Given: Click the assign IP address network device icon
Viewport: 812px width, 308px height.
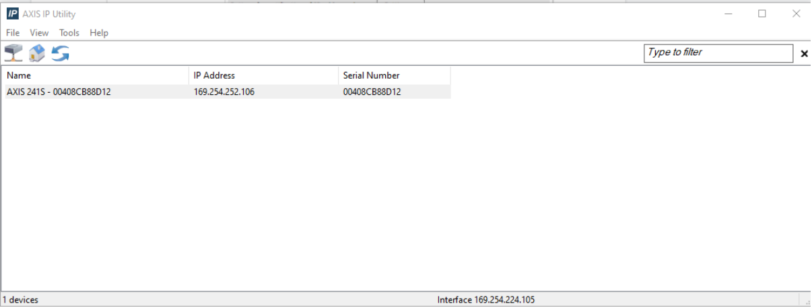Looking at the screenshot, I should tap(13, 53).
